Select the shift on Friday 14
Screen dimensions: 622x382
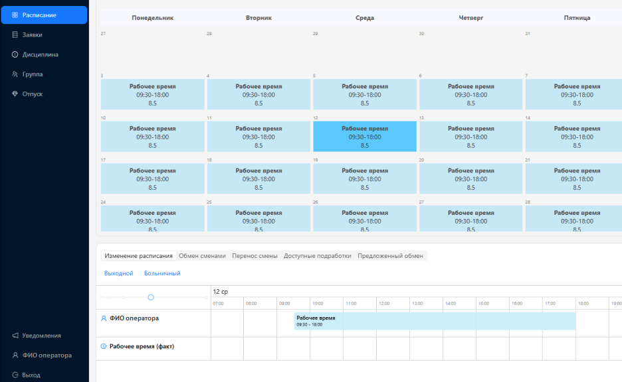point(573,137)
